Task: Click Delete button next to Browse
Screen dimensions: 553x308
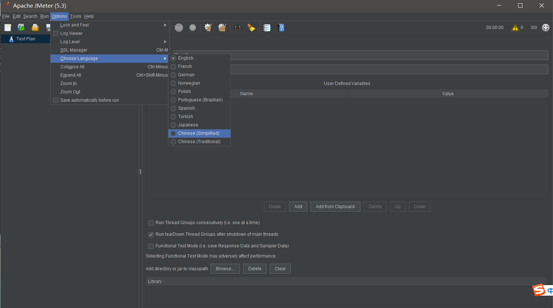Action: 255,269
